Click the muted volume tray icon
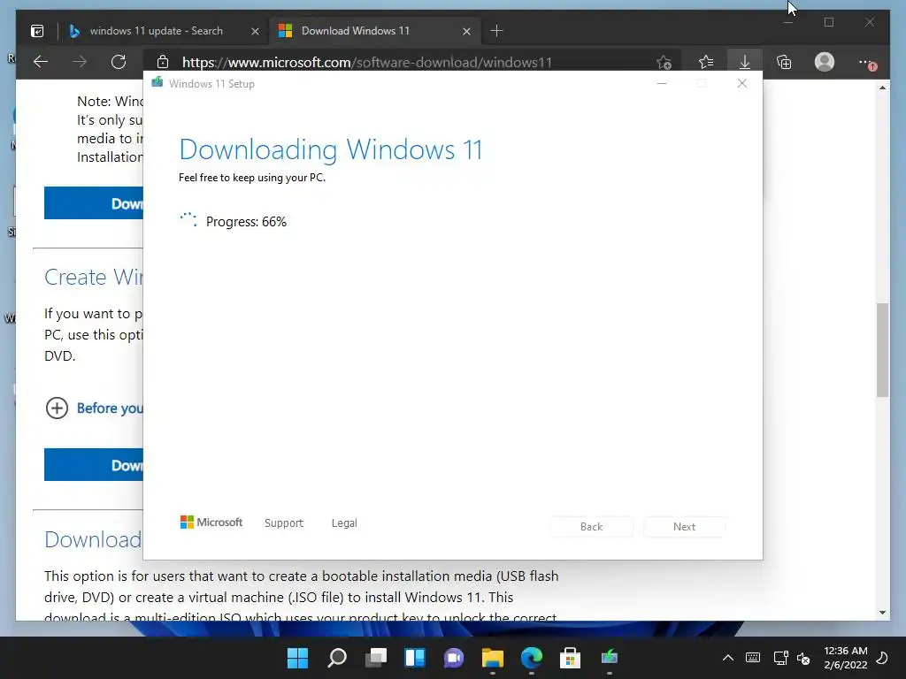Image resolution: width=906 pixels, height=679 pixels. point(803,658)
